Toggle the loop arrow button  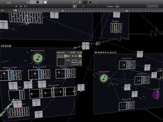[25, 6]
